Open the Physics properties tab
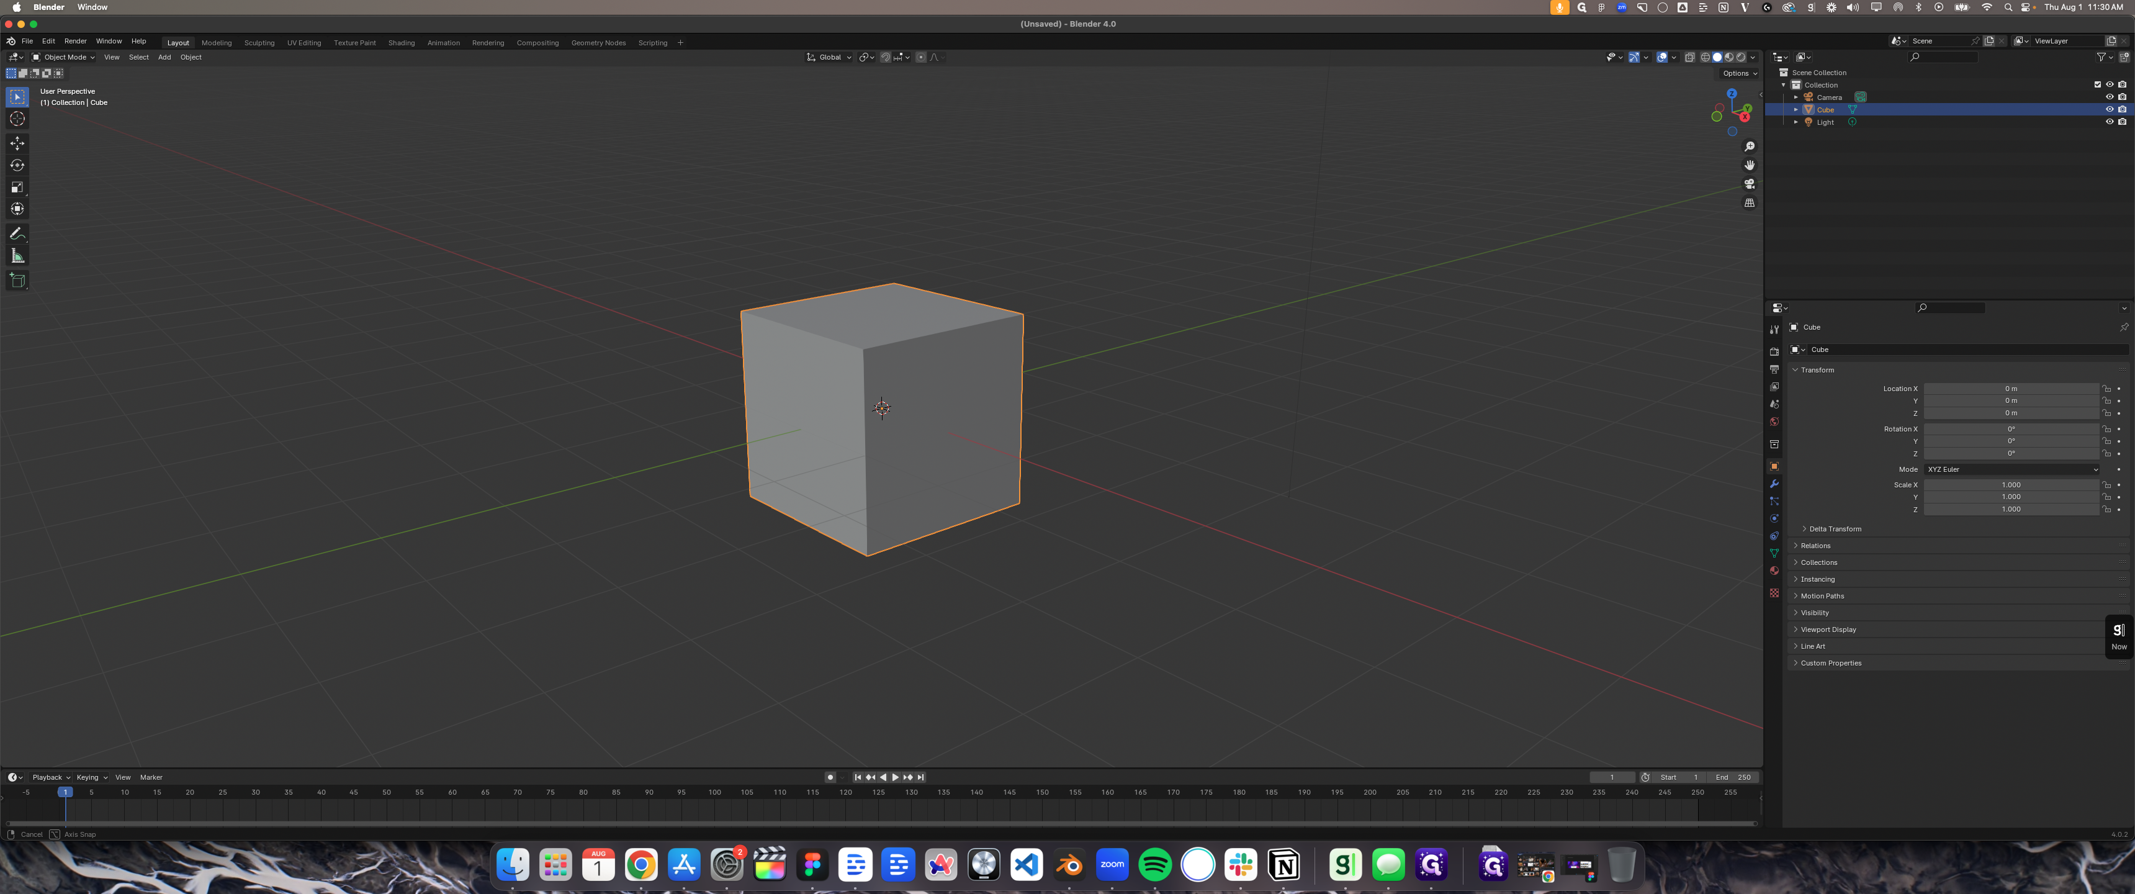Image resolution: width=2135 pixels, height=894 pixels. (1774, 518)
